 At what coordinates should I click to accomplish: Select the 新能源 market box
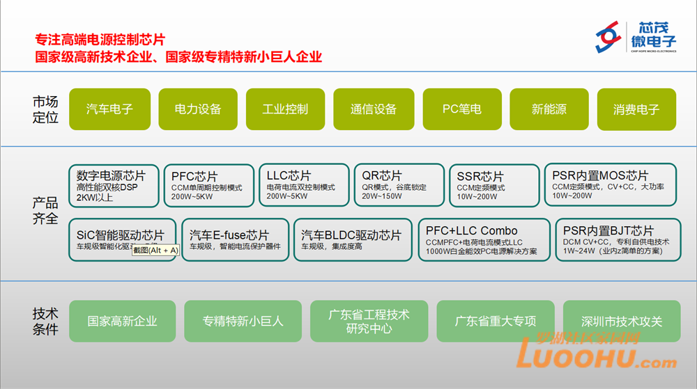549,109
